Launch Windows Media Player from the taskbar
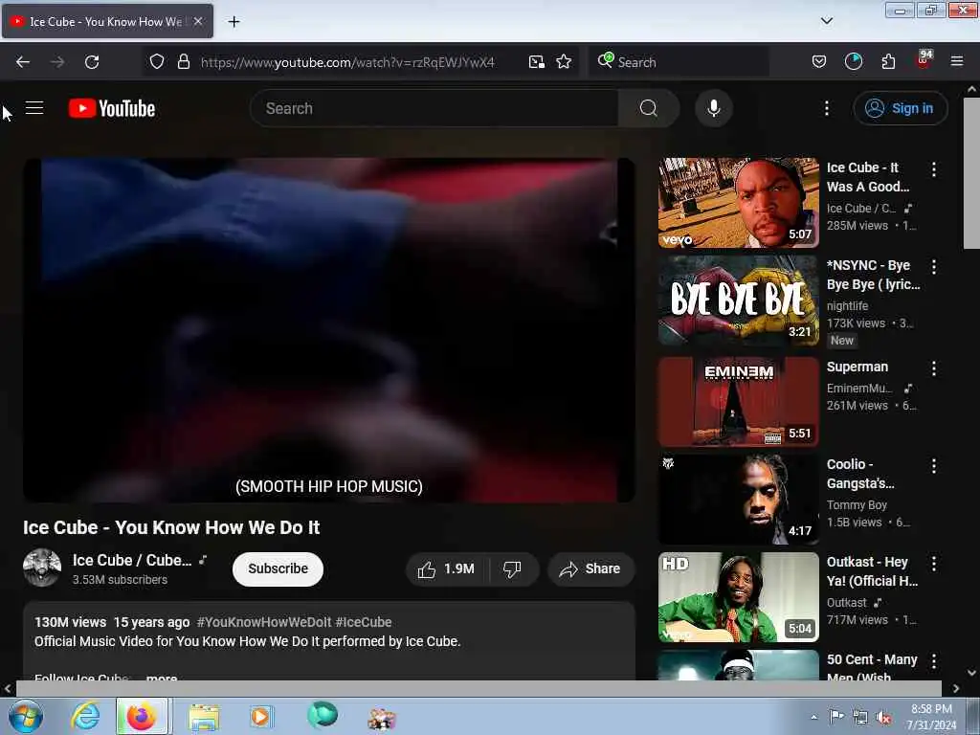This screenshot has width=980, height=735. coord(260,717)
